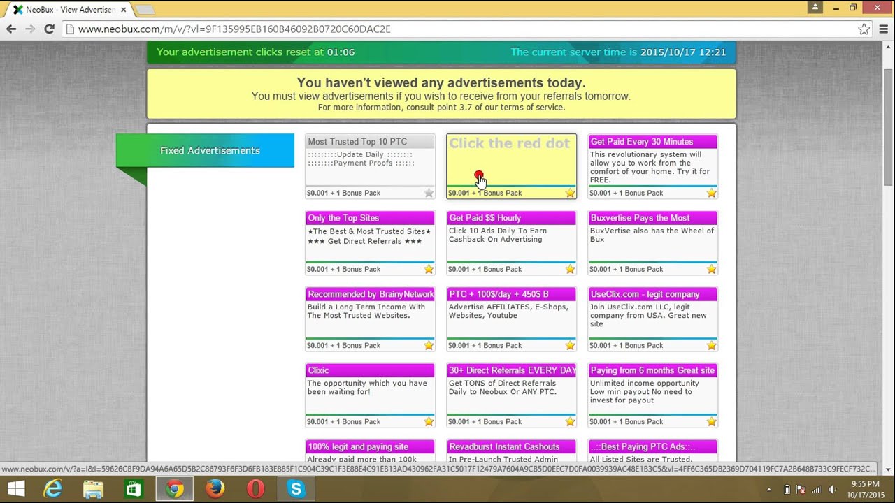
Task: Open 30+ Direct Referrals EVERY DAY ad
Action: point(511,395)
